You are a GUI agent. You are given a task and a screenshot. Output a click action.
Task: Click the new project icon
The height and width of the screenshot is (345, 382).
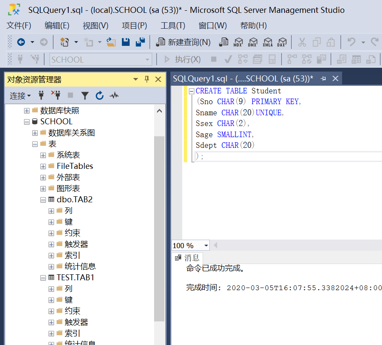(x=64, y=42)
